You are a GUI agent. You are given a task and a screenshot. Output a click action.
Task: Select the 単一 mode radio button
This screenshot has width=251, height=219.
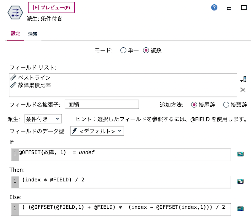pos(124,50)
